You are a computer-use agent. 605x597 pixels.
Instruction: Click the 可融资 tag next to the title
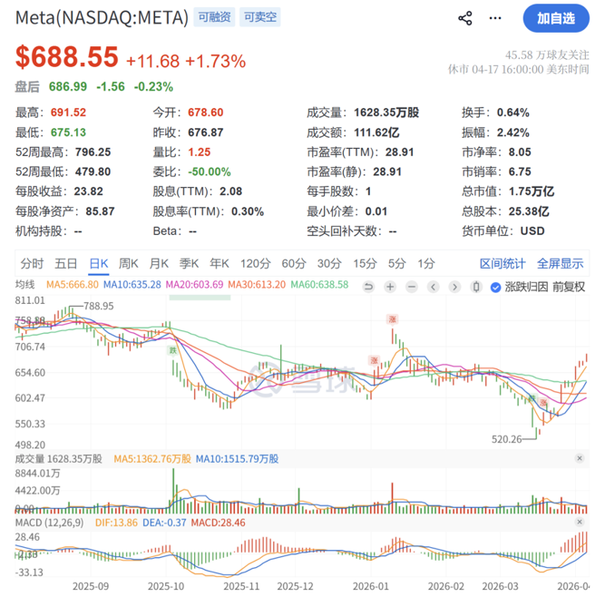pyautogui.click(x=214, y=18)
